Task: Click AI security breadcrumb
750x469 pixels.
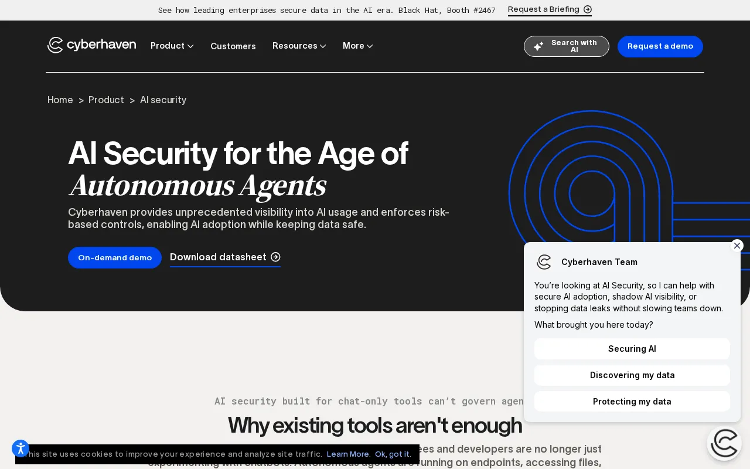Action: click(163, 100)
